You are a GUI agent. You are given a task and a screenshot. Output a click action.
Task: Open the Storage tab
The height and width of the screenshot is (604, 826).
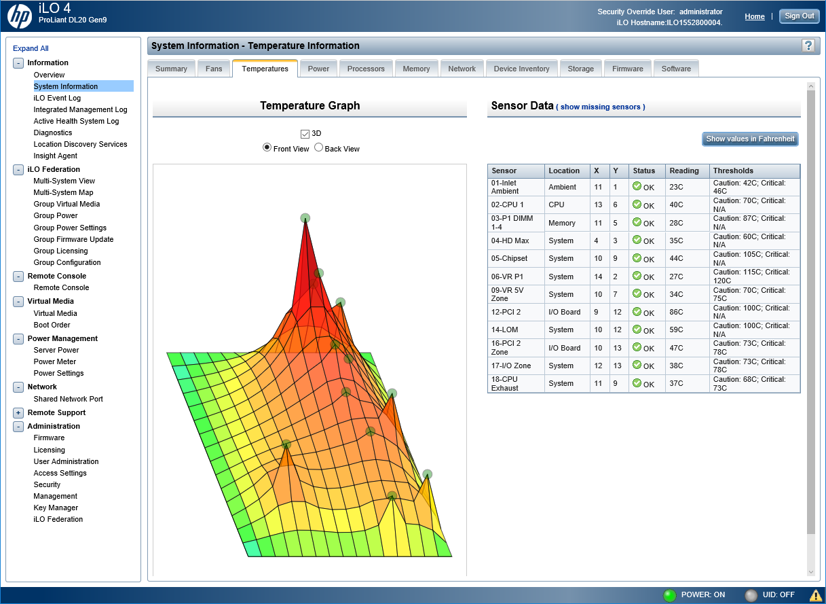tap(580, 69)
